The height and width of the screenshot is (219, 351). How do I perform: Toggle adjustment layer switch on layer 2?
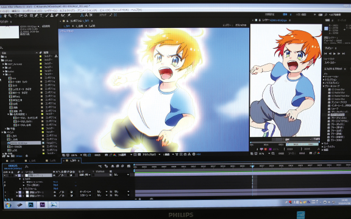(x=71, y=192)
